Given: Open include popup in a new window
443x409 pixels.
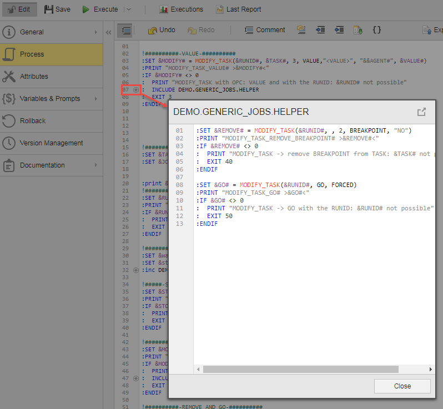Looking at the screenshot, I should point(421,112).
